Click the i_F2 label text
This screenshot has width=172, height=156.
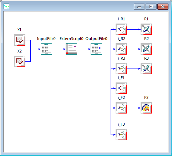pos(121,97)
